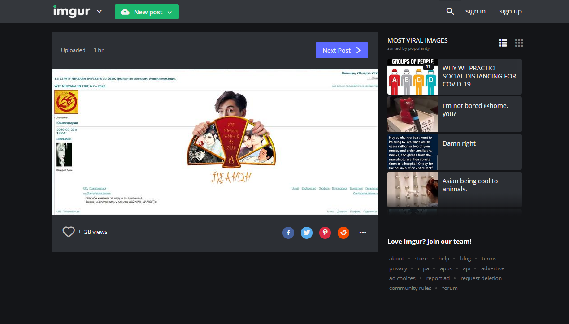Share post on Reddit
The width and height of the screenshot is (569, 324).
pos(343,233)
